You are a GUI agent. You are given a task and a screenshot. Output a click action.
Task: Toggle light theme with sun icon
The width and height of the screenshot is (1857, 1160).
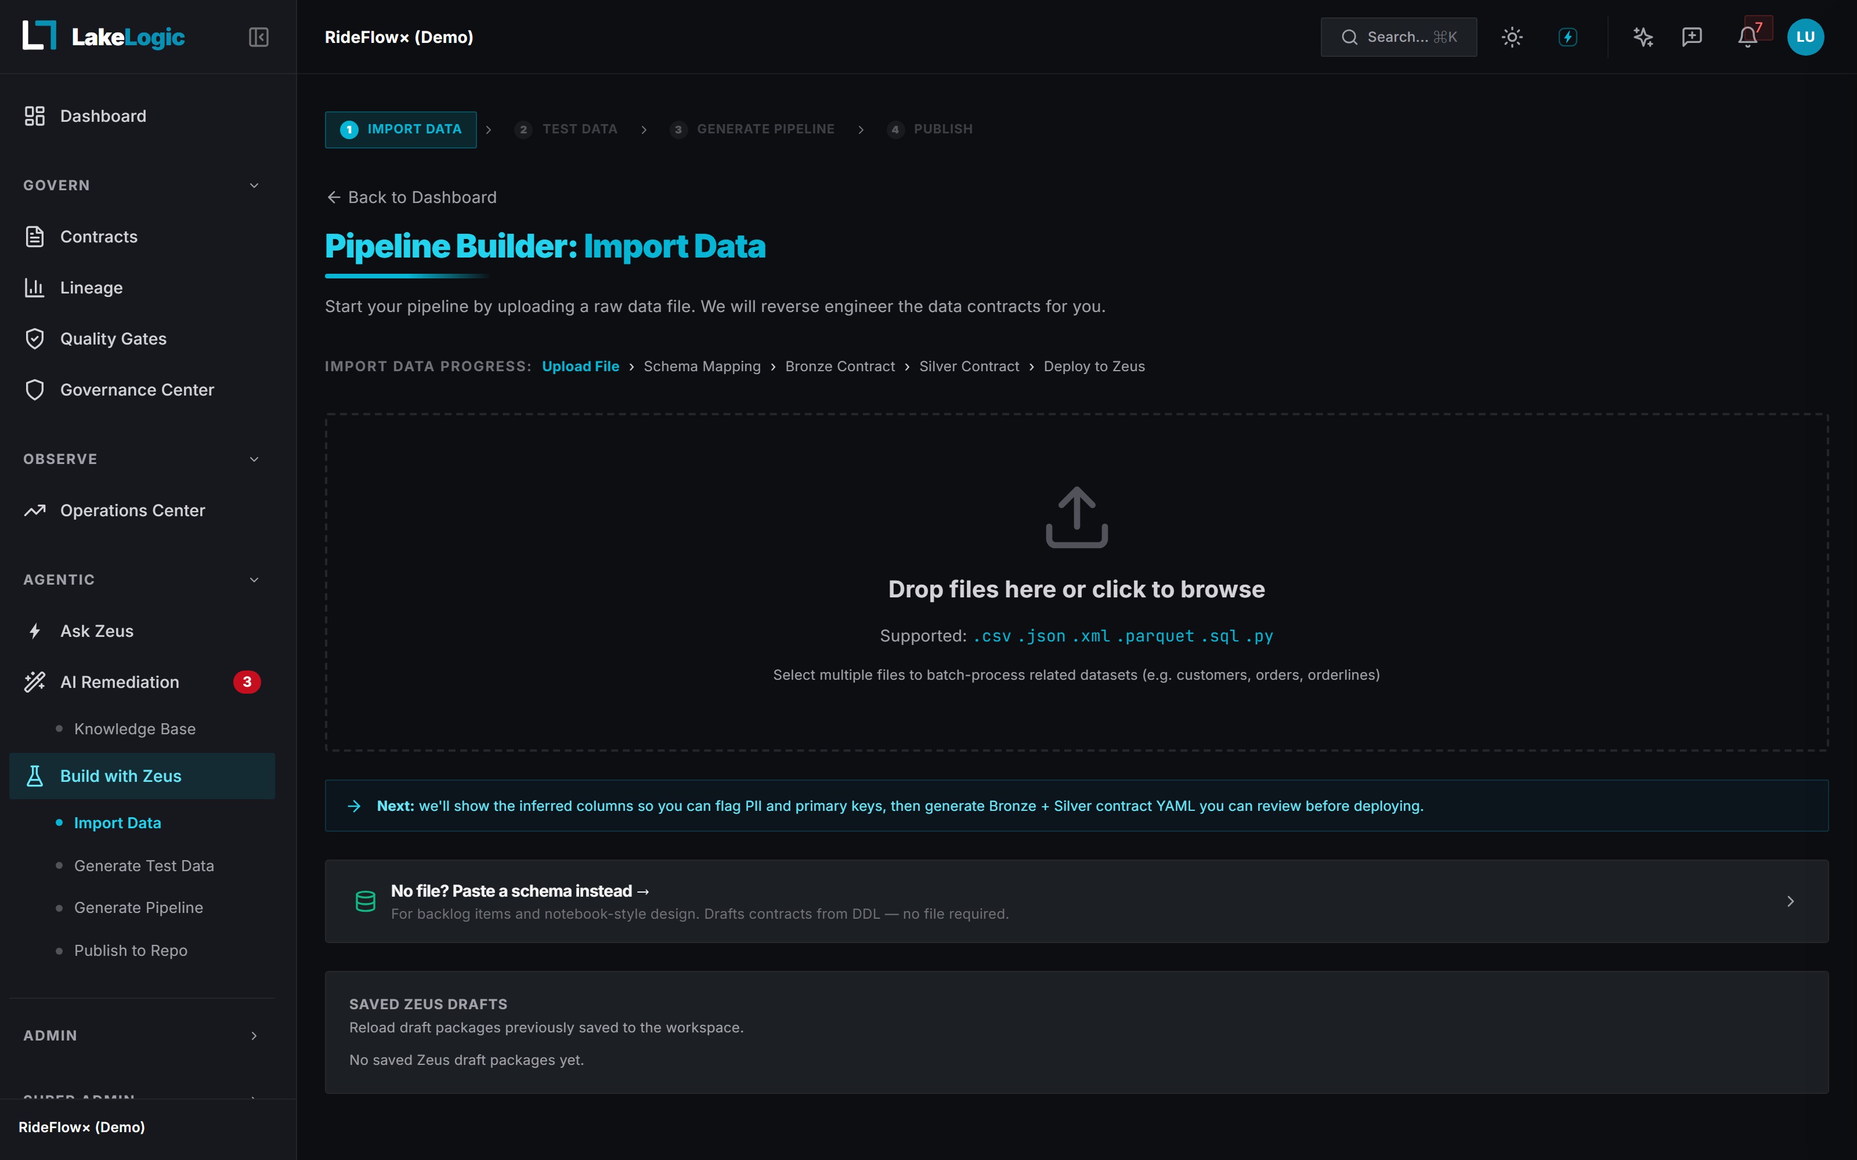coord(1512,37)
